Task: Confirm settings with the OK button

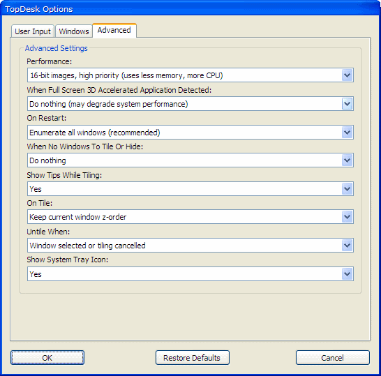Action: point(47,358)
